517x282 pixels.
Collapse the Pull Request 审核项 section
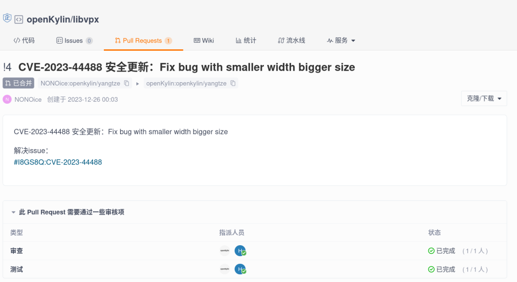[x=13, y=212]
